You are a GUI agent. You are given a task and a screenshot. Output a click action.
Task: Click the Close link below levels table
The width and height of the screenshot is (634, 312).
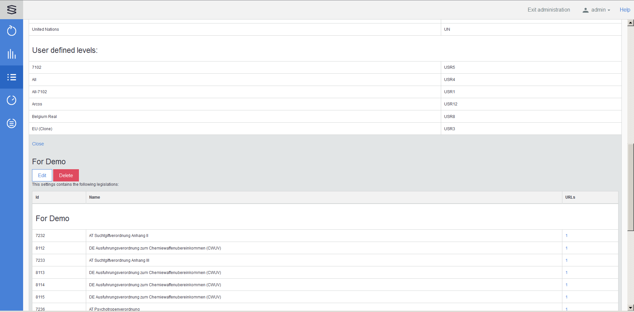(38, 144)
